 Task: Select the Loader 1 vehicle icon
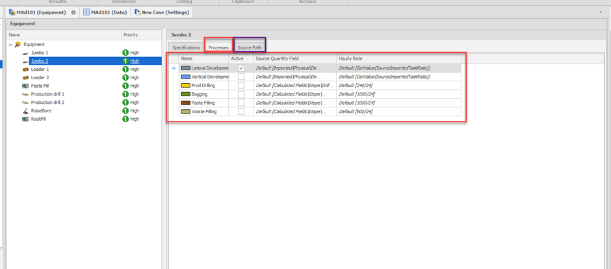tap(25, 70)
